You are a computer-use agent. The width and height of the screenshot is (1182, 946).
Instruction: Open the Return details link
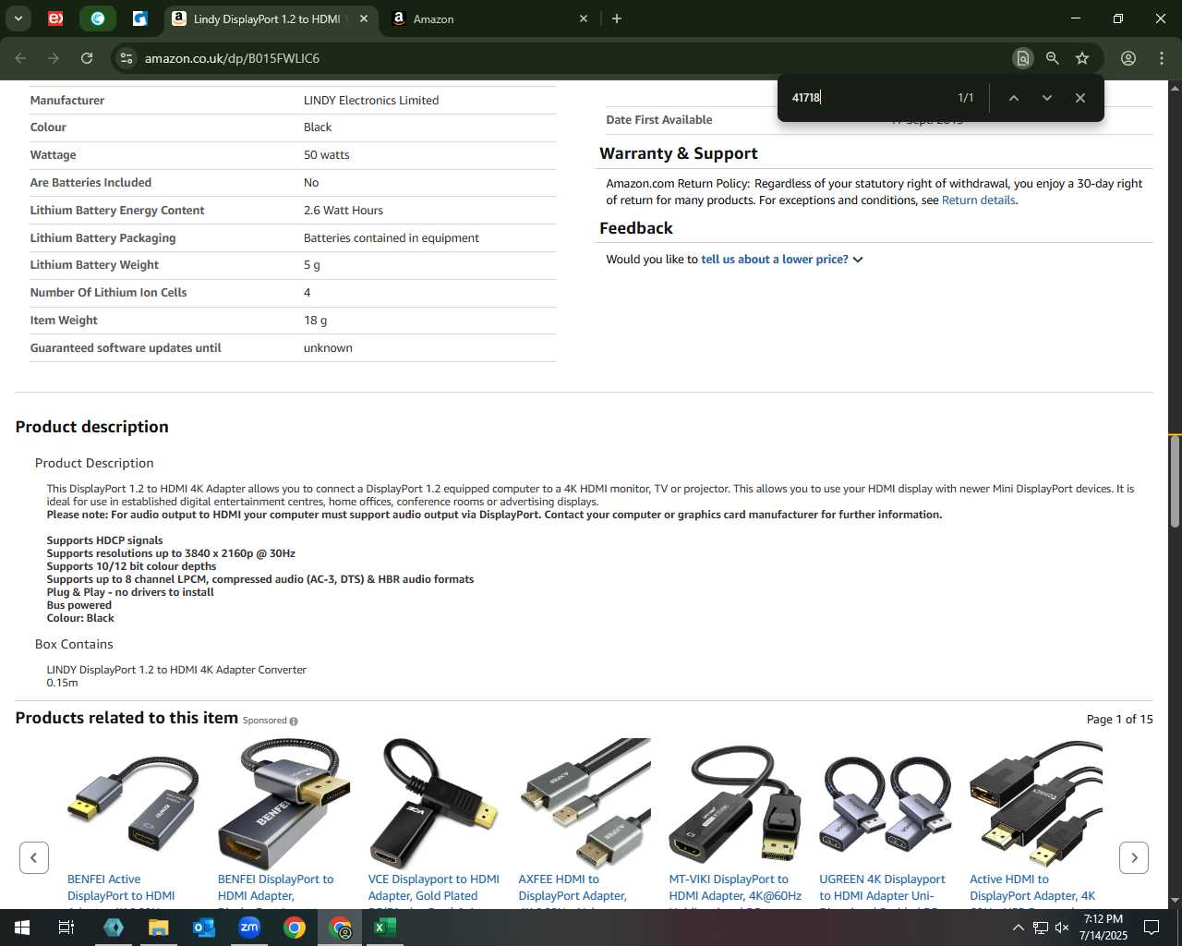[978, 200]
